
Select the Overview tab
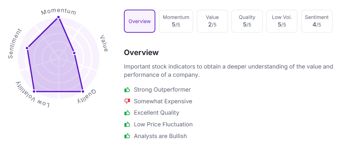click(139, 21)
